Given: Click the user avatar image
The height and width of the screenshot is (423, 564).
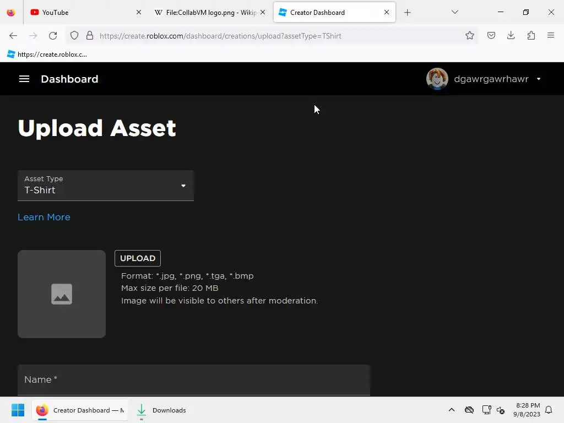Looking at the screenshot, I should (437, 79).
